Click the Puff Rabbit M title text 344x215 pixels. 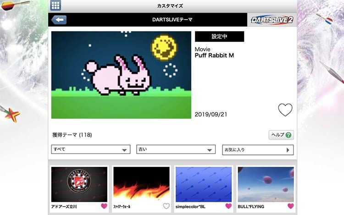coord(214,55)
